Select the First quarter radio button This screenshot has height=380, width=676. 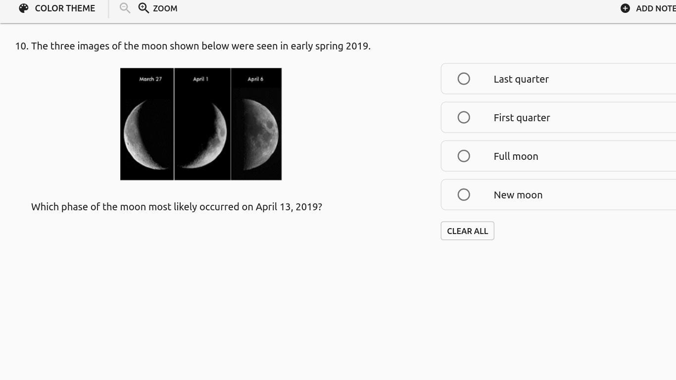tap(464, 118)
